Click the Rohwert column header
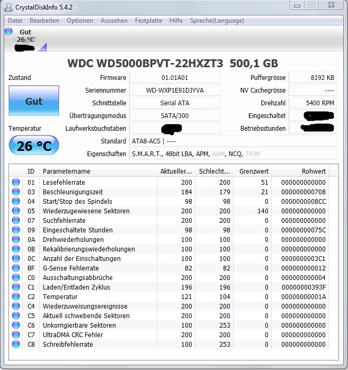The width and height of the screenshot is (348, 370). tap(300, 171)
